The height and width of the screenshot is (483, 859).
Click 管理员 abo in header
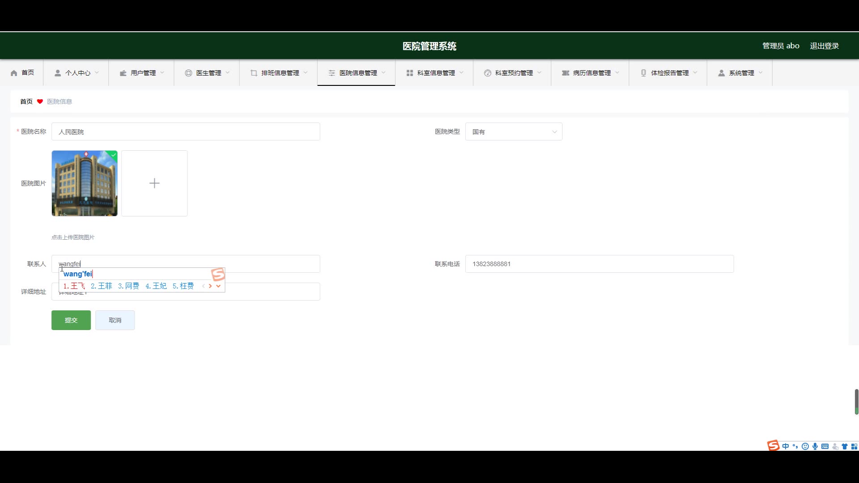click(781, 46)
